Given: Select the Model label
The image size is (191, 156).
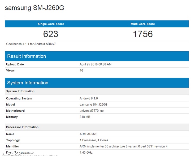Looking at the screenshot, I should point(10,105).
